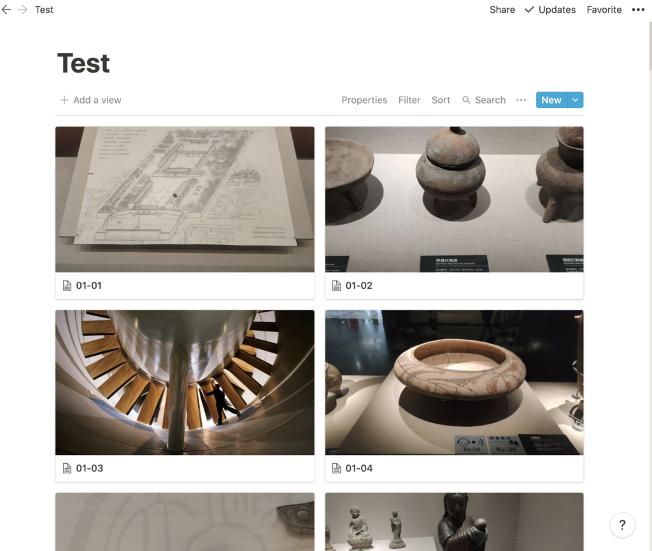Screen dimensions: 652x551
Task: Click the page scrollbar on the right edge
Action: tap(649, 46)
